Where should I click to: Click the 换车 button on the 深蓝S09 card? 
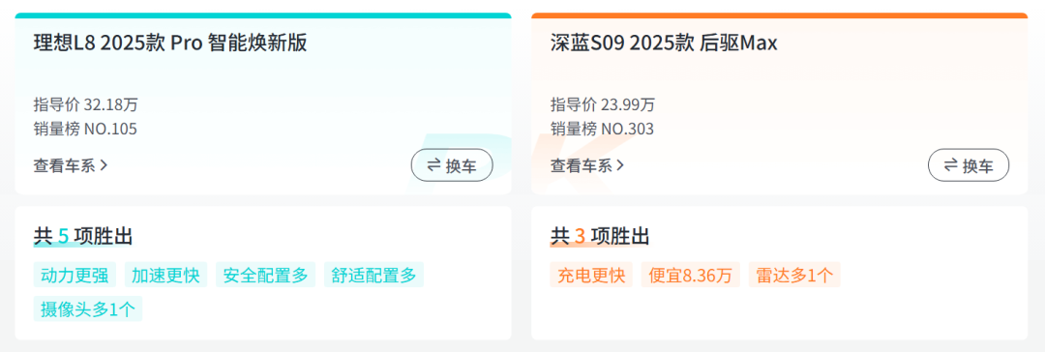click(969, 165)
